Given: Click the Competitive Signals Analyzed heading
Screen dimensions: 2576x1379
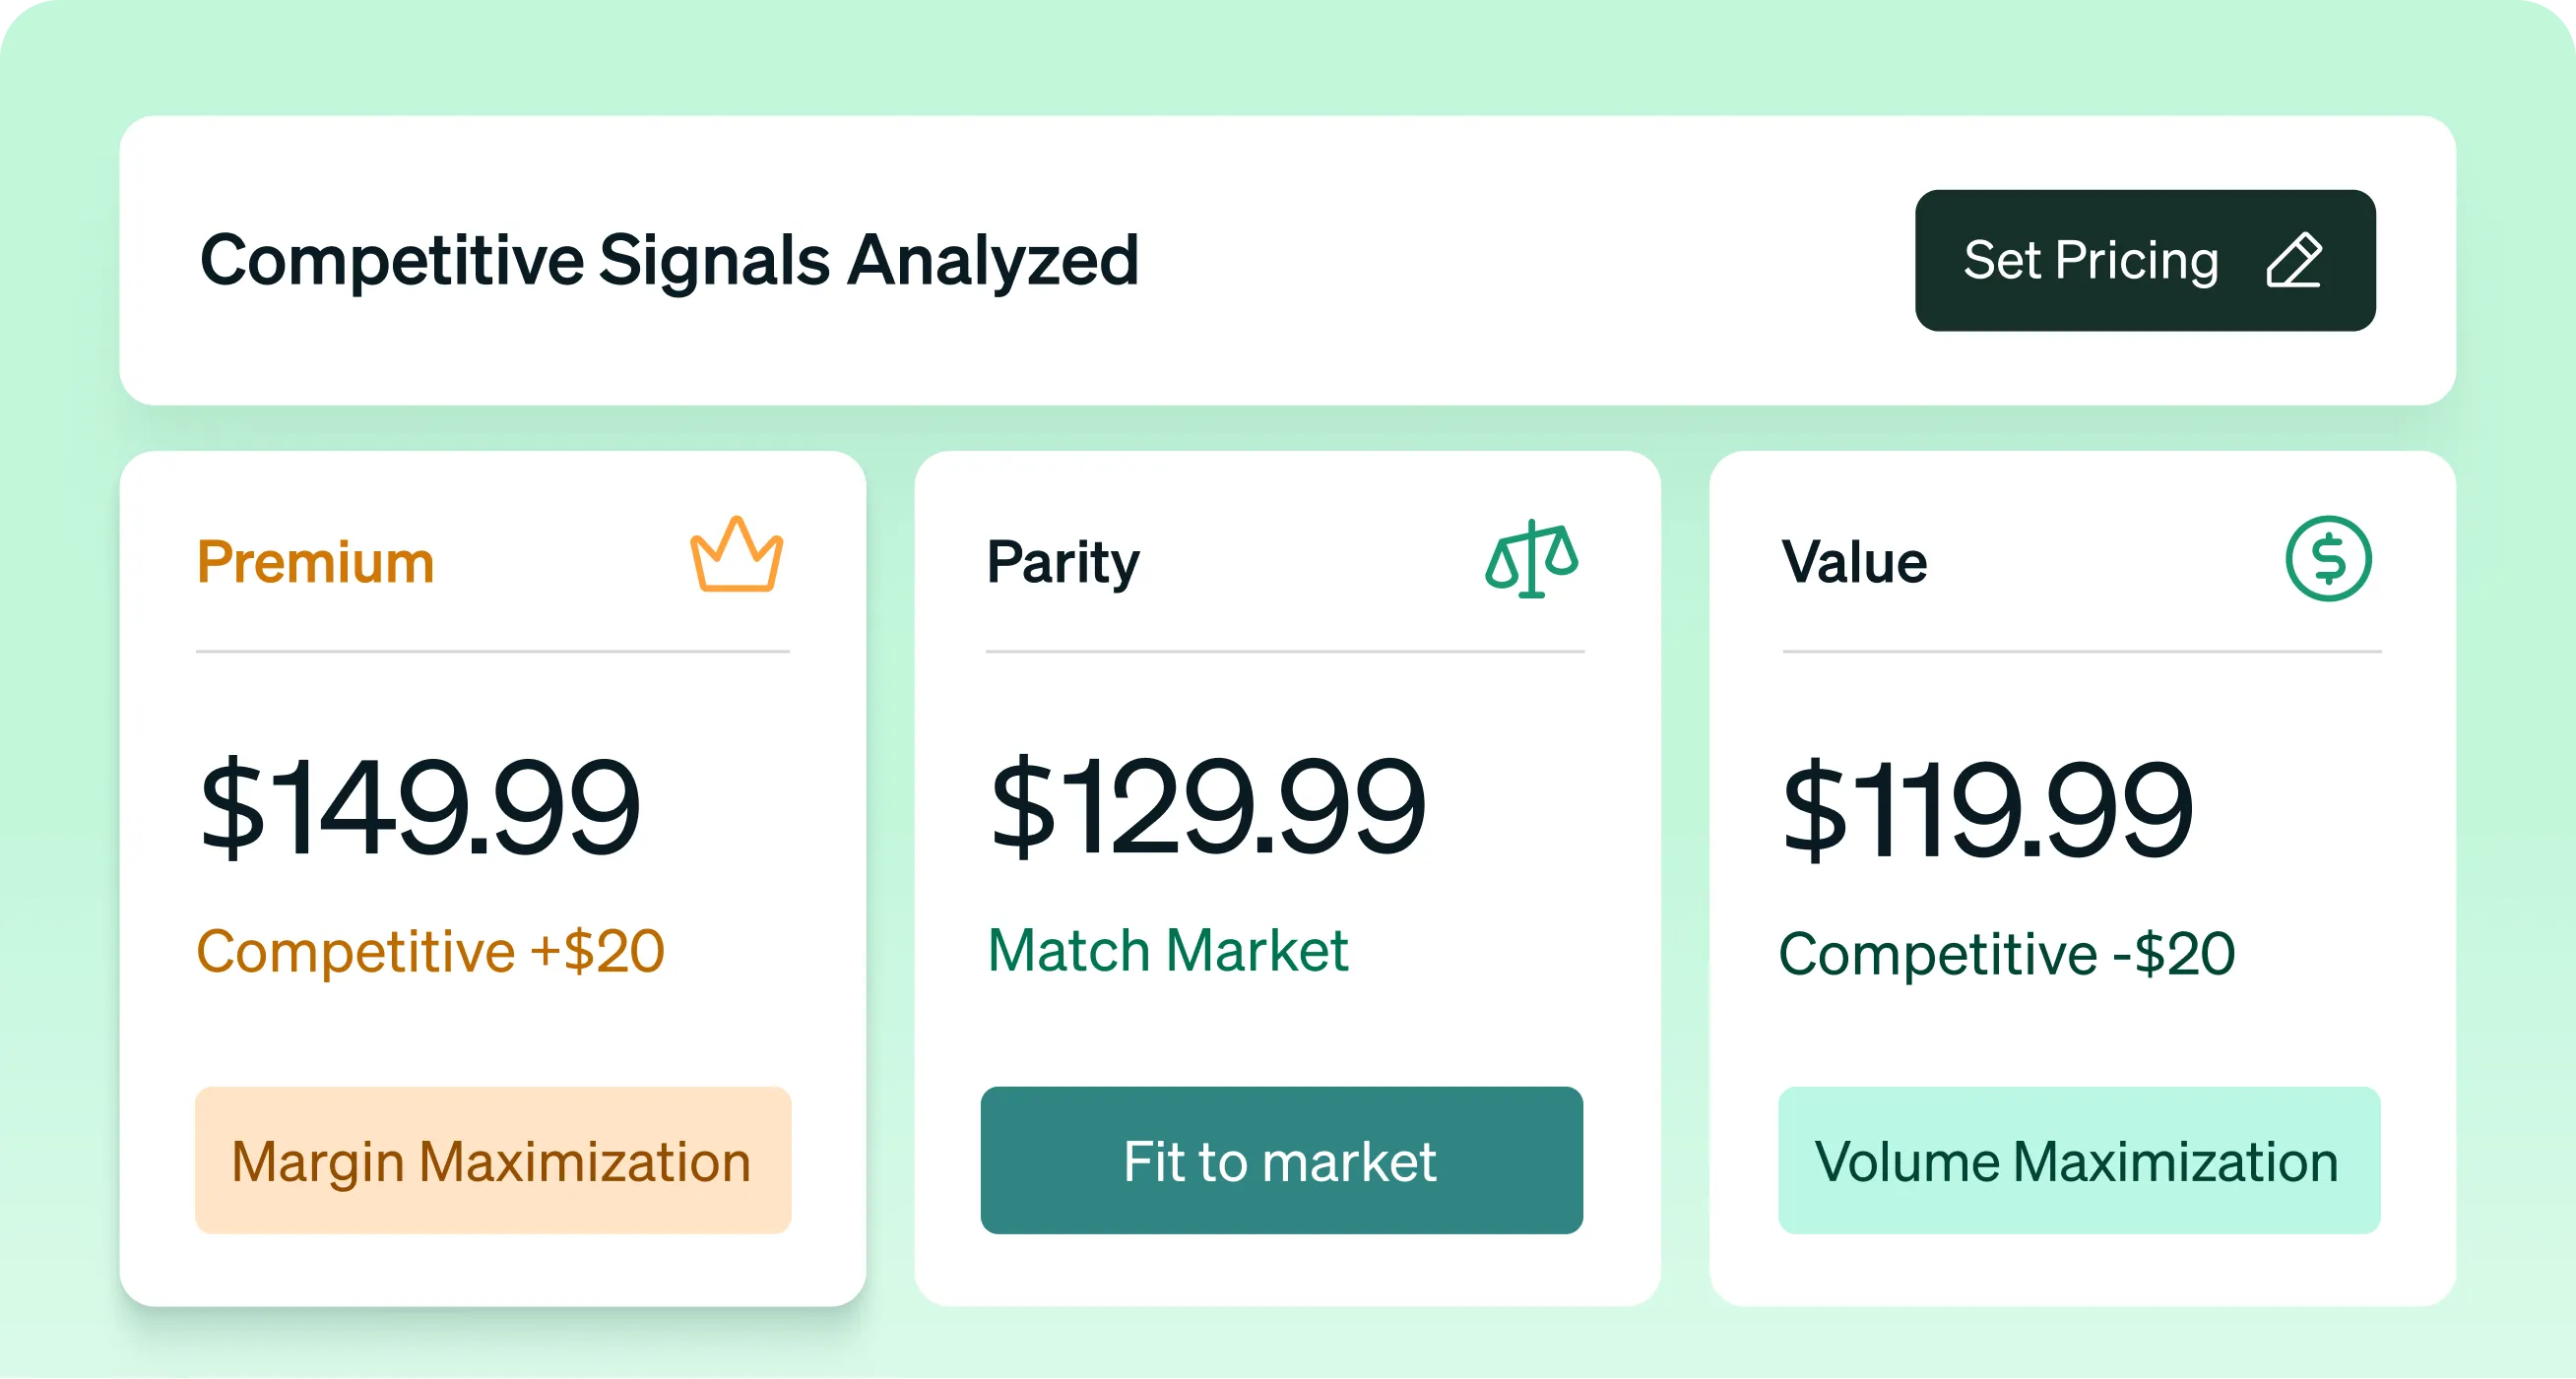Looking at the screenshot, I should coord(669,261).
